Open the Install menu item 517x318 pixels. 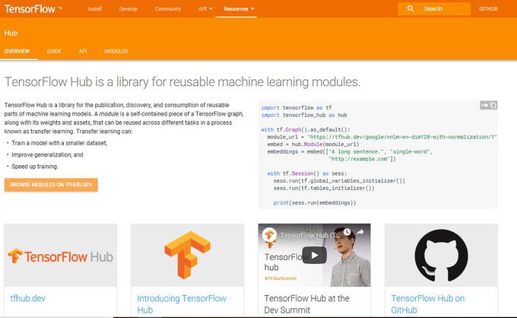pyautogui.click(x=94, y=9)
